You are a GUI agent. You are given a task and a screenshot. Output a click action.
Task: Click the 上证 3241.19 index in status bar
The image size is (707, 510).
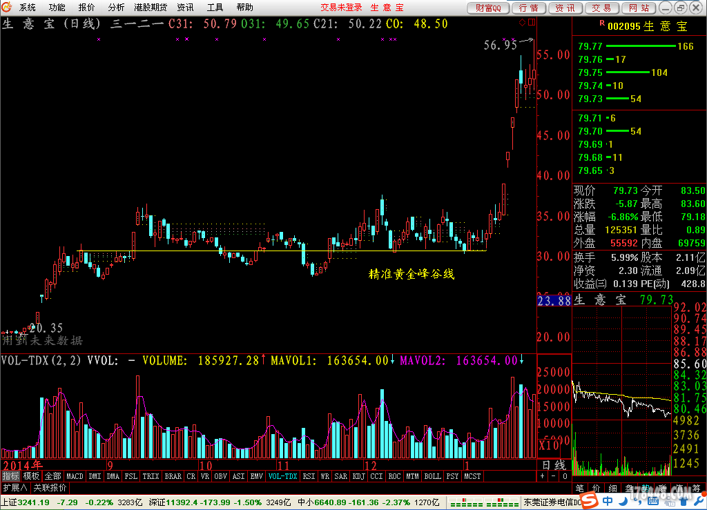tap(26, 502)
